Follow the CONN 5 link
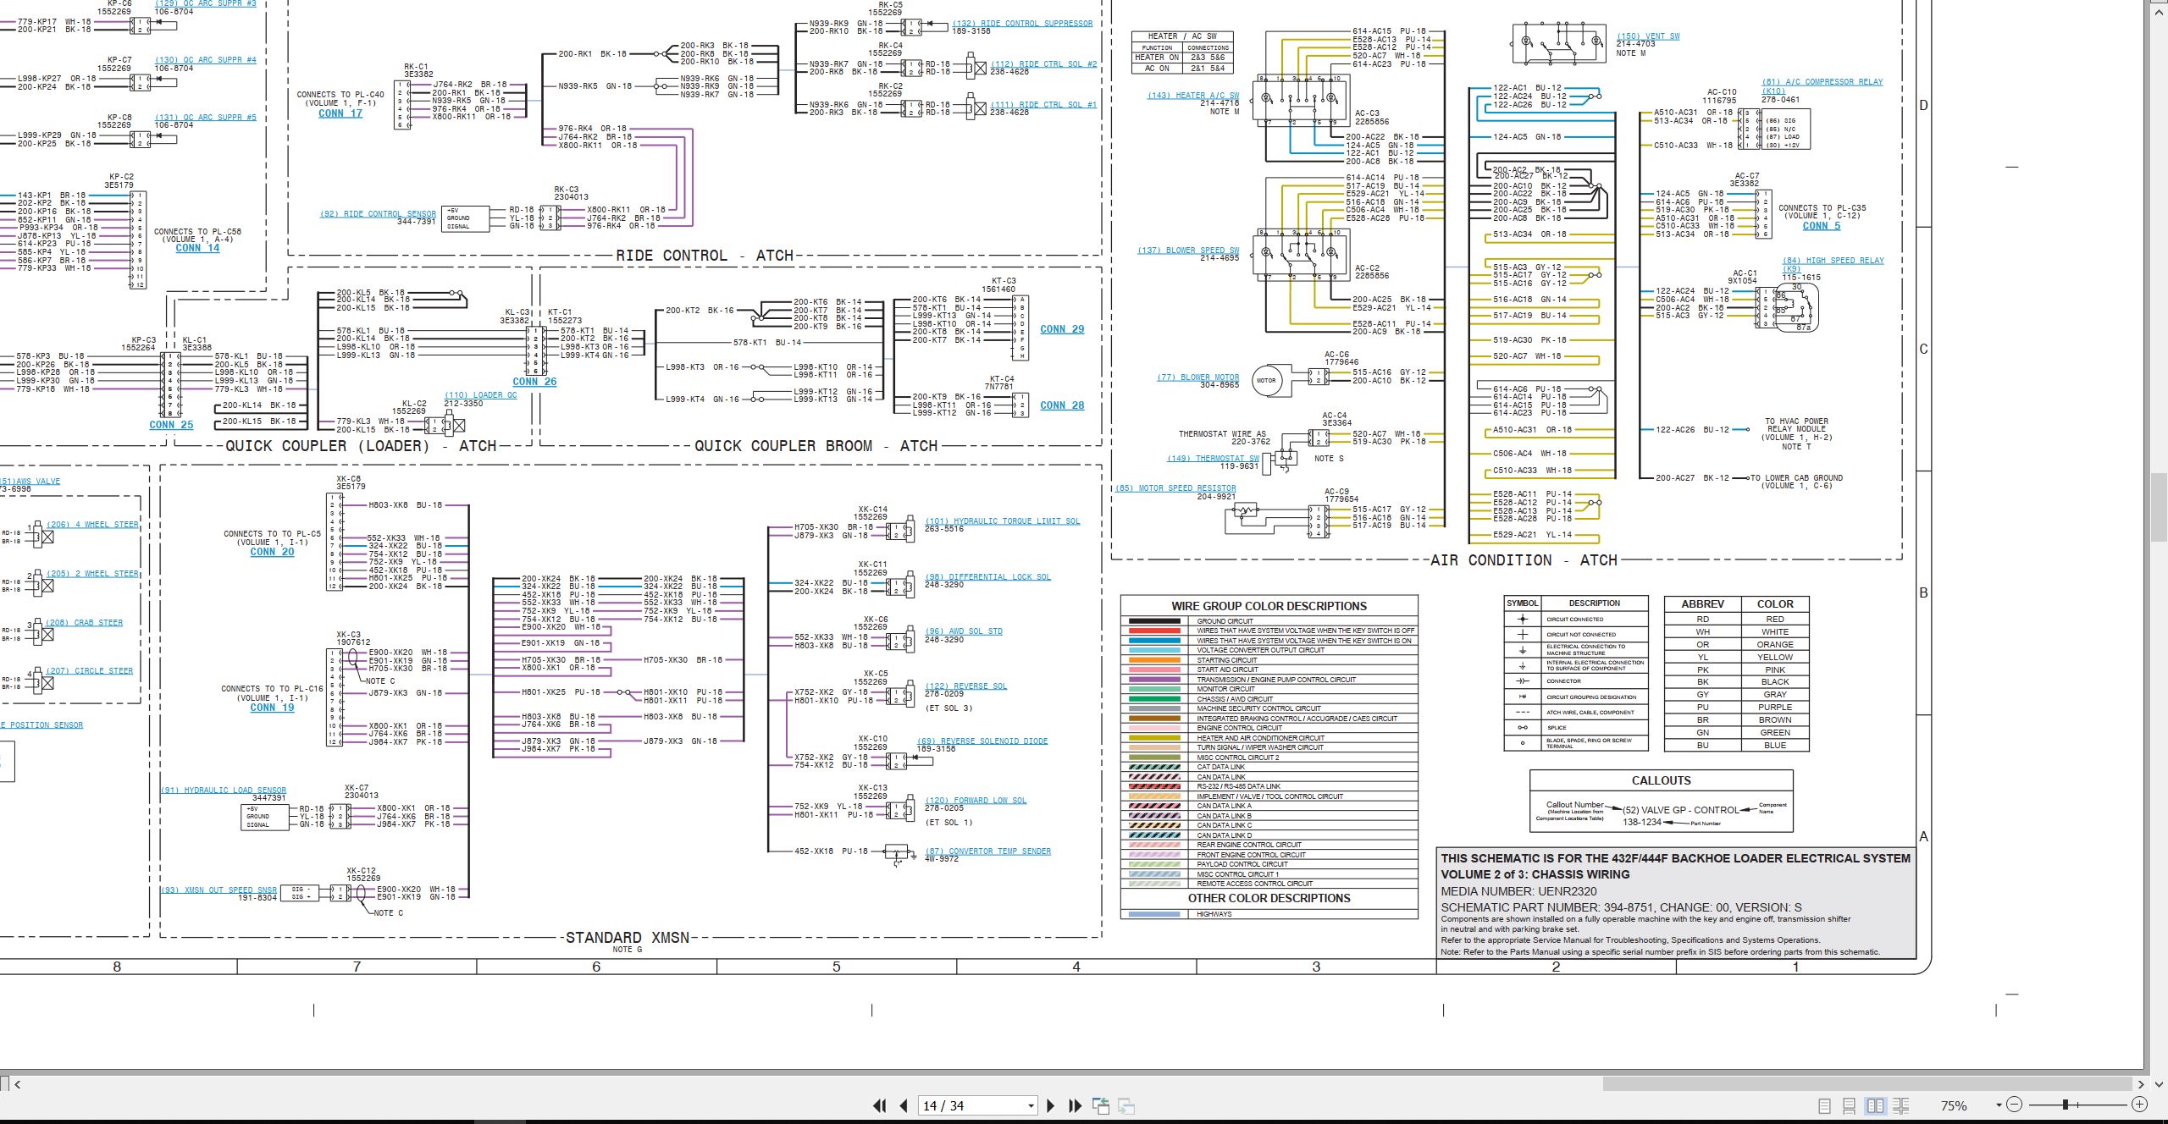 pyautogui.click(x=1821, y=226)
